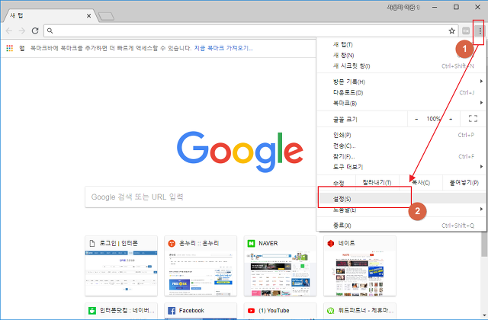This screenshot has width=488, height=320.
Task: Open the 네이트 site thumbnail
Action: 360,266
